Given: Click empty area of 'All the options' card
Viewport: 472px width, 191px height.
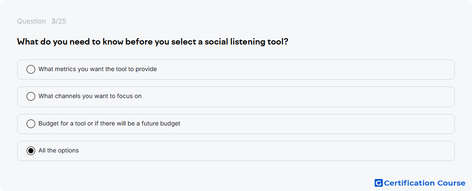Looking at the screenshot, I should coord(301,151).
